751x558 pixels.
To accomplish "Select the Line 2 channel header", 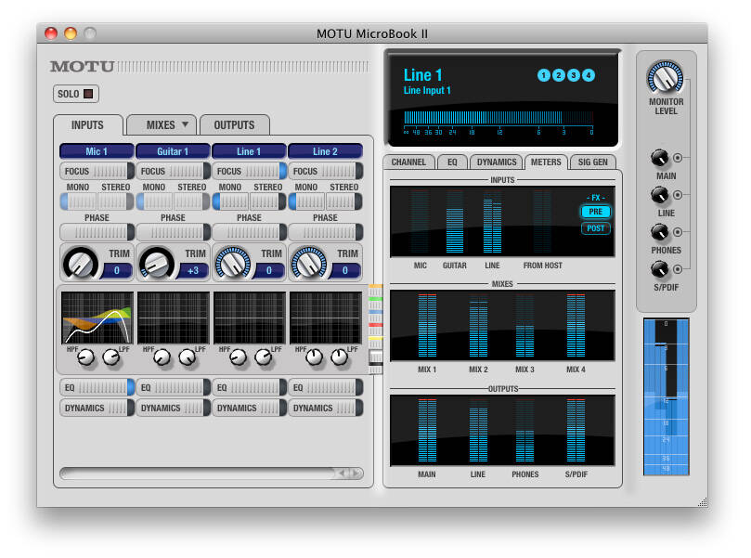I will pyautogui.click(x=325, y=151).
